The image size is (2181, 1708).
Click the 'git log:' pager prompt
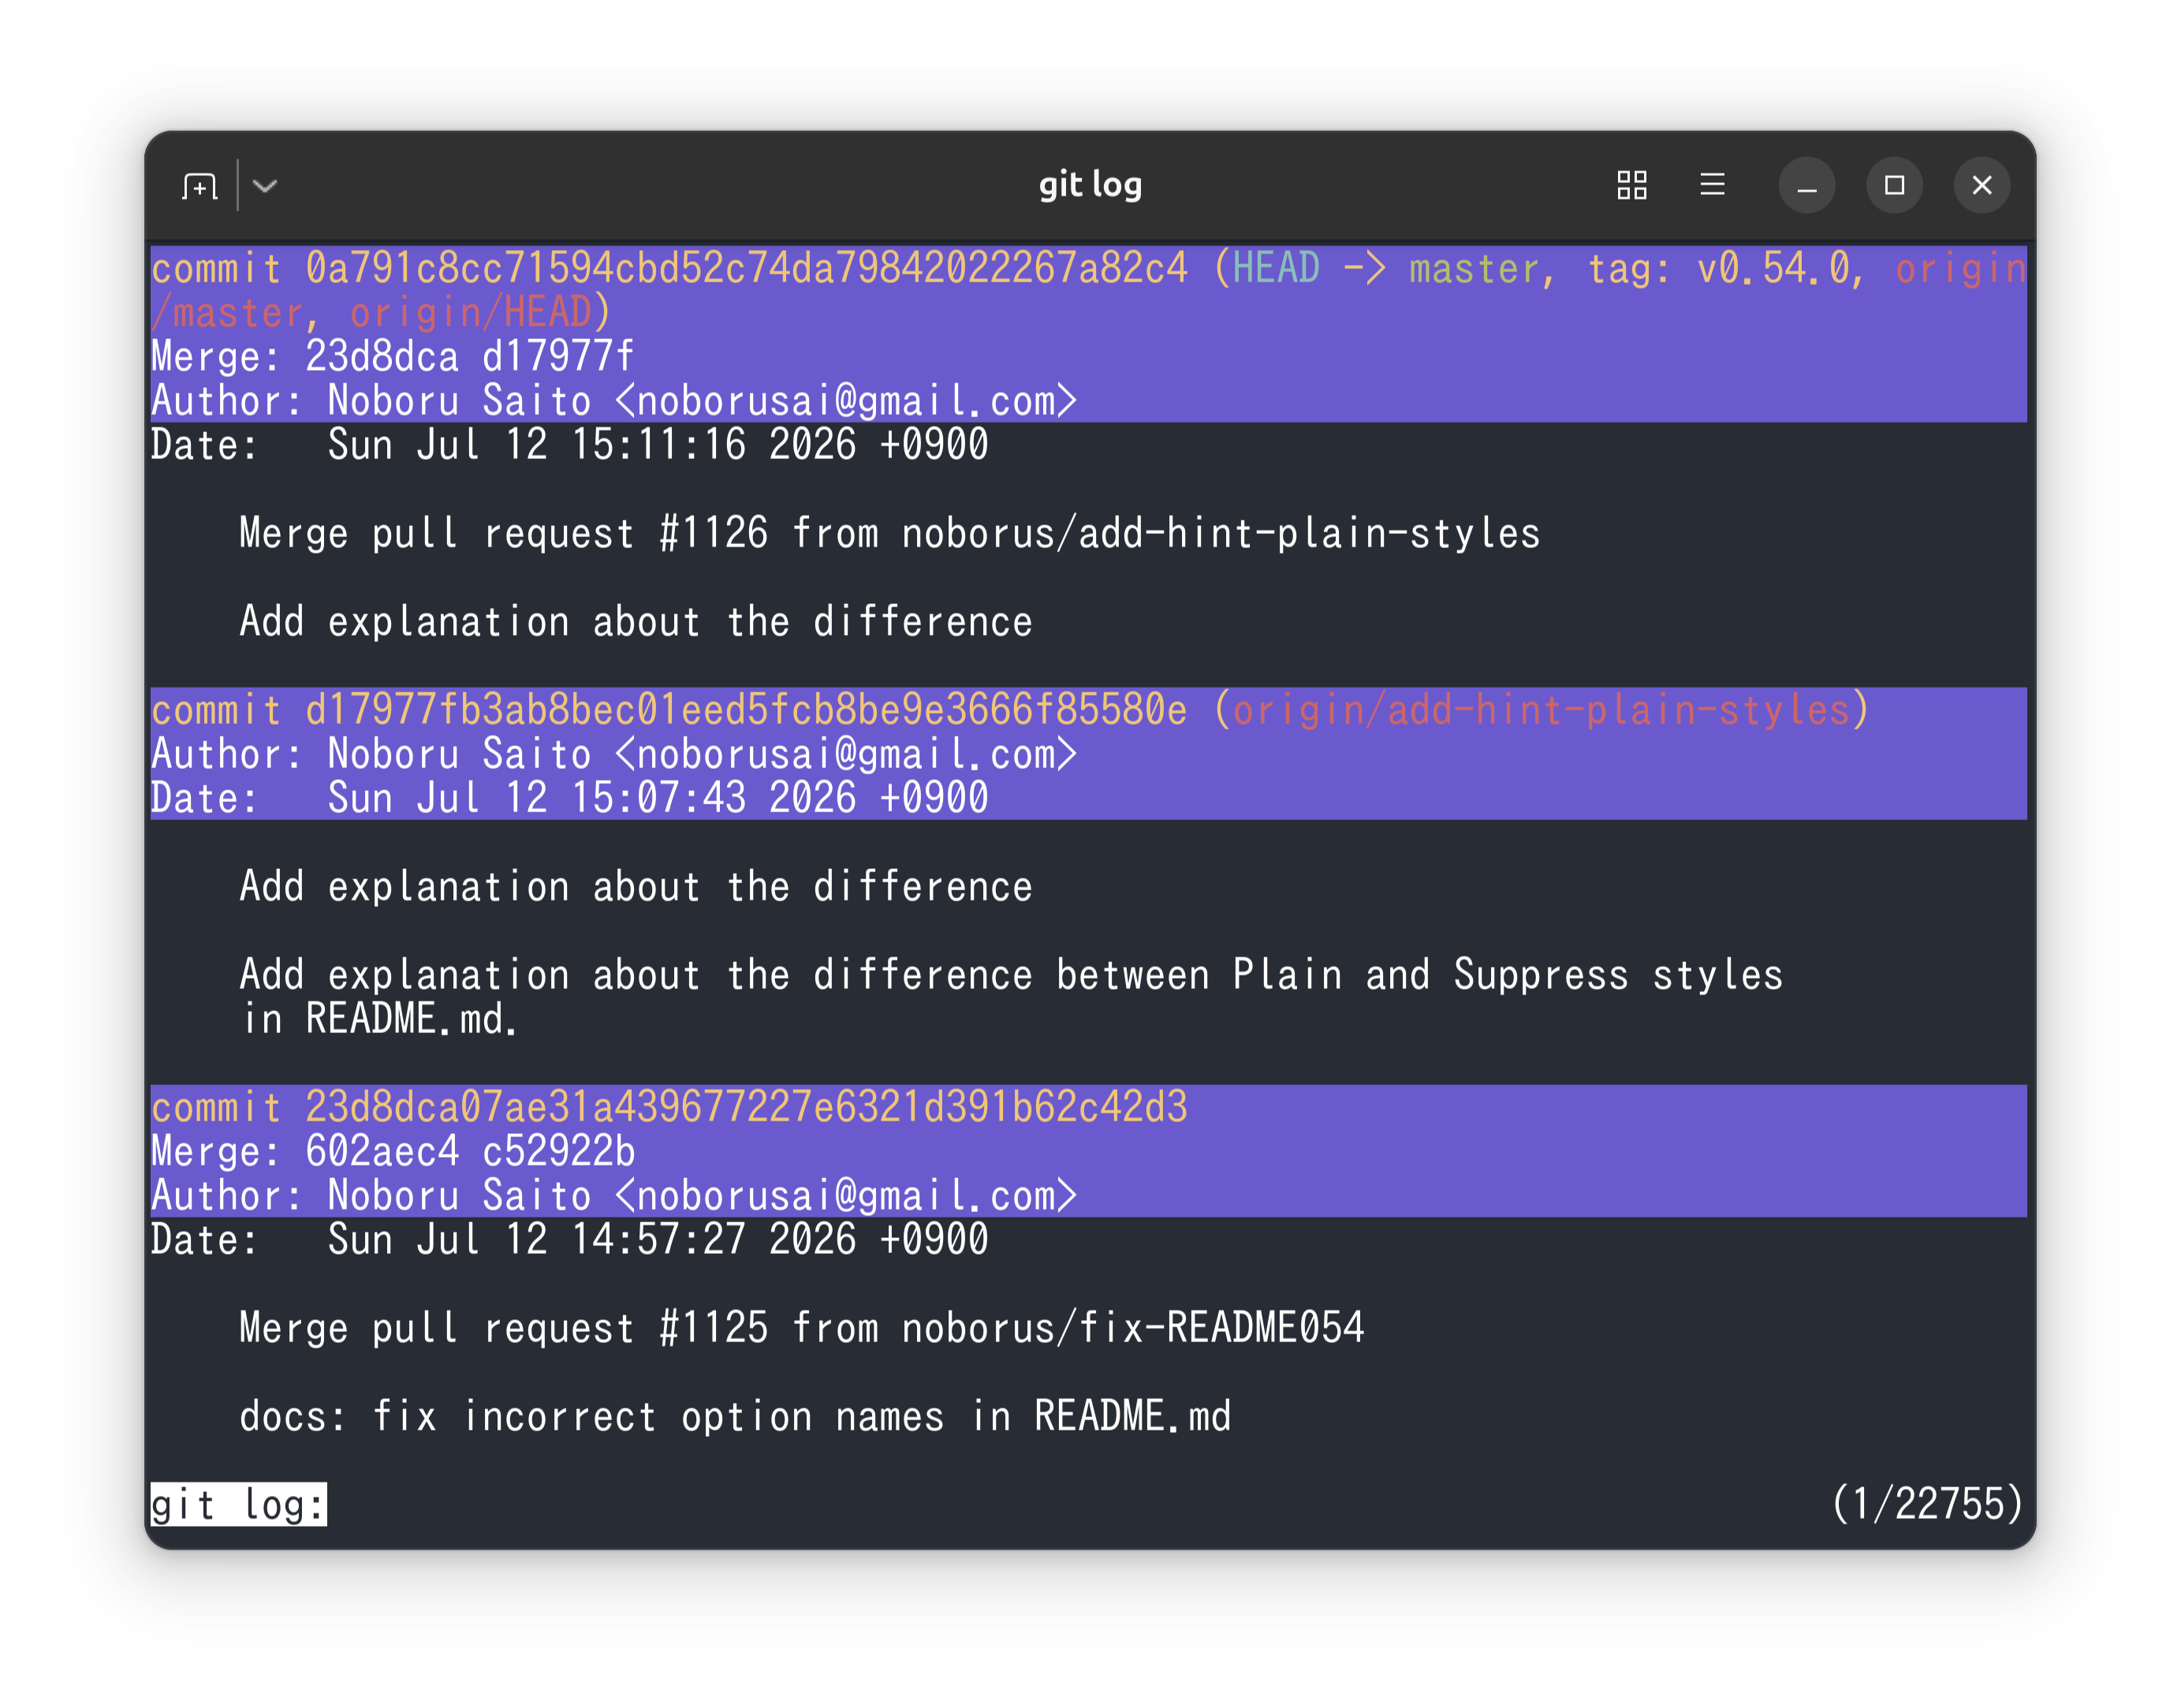pos(238,1504)
